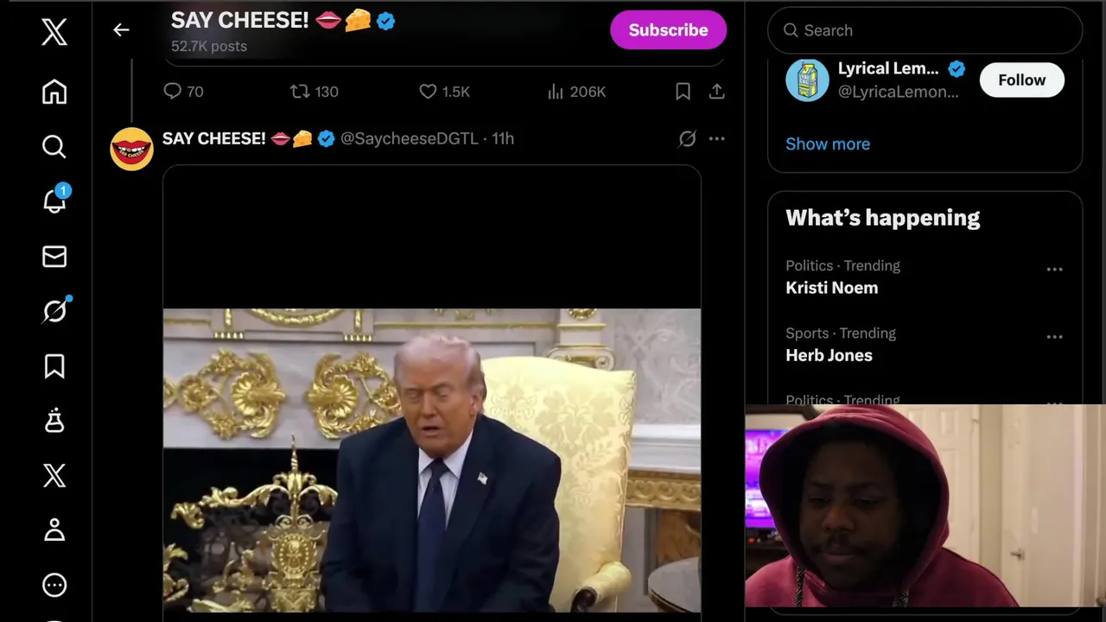Image resolution: width=1106 pixels, height=622 pixels.
Task: Open options for Kristi Noem trend
Action: [1054, 270]
